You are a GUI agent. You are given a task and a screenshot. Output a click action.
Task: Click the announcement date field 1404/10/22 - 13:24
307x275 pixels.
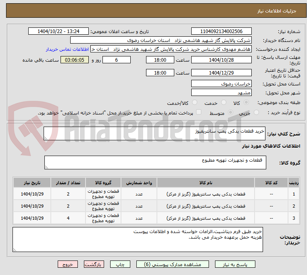tap(58, 31)
